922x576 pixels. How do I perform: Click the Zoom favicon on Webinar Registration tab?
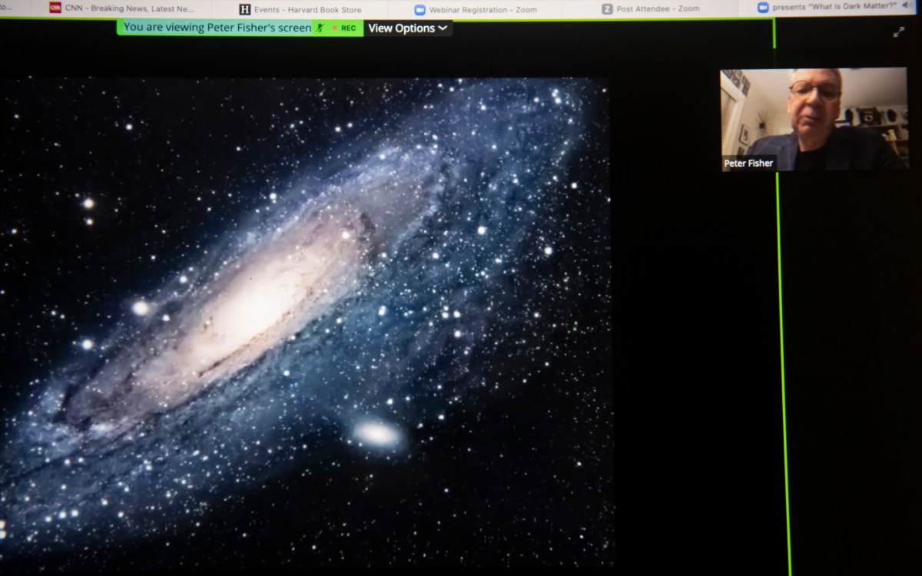pos(420,9)
